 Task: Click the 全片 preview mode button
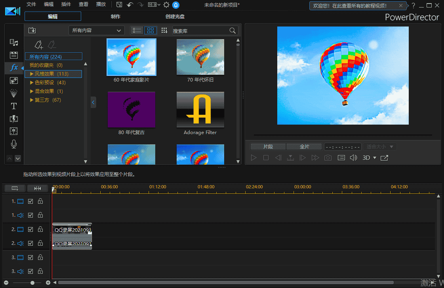pos(304,147)
